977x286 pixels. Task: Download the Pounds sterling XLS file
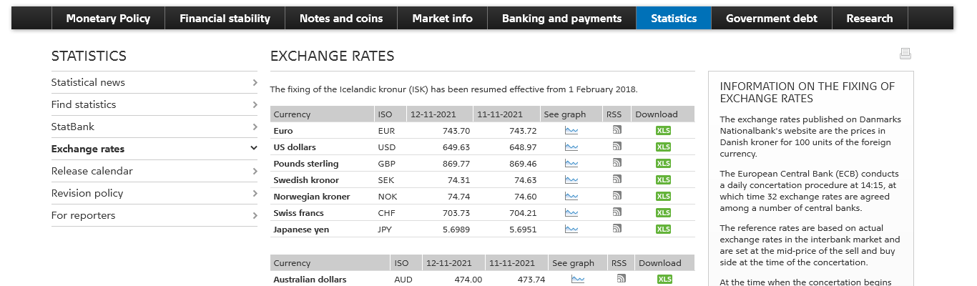663,164
